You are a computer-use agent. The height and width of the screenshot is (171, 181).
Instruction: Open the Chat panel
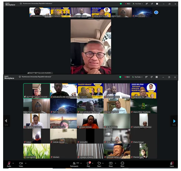click(88, 163)
